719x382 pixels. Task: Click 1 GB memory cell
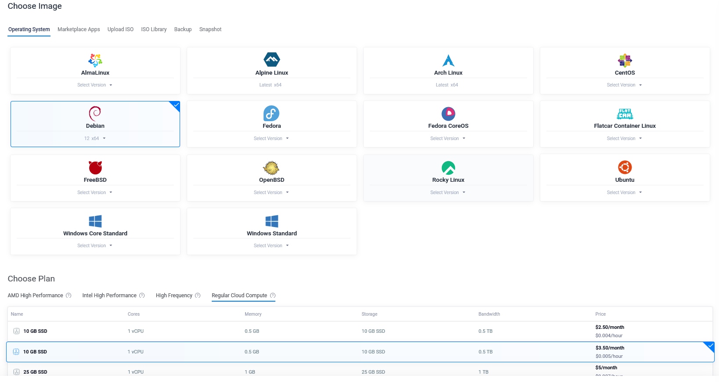point(250,372)
